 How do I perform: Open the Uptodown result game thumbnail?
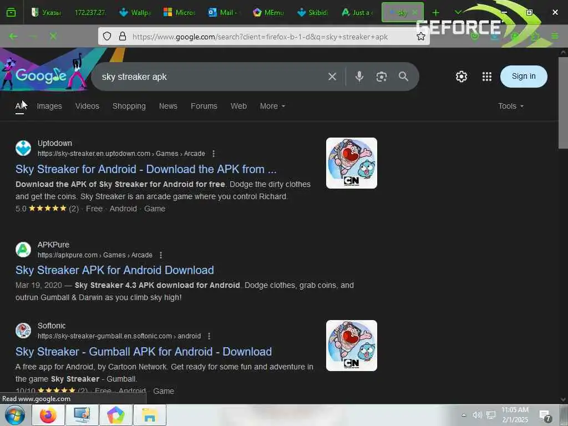pos(351,163)
